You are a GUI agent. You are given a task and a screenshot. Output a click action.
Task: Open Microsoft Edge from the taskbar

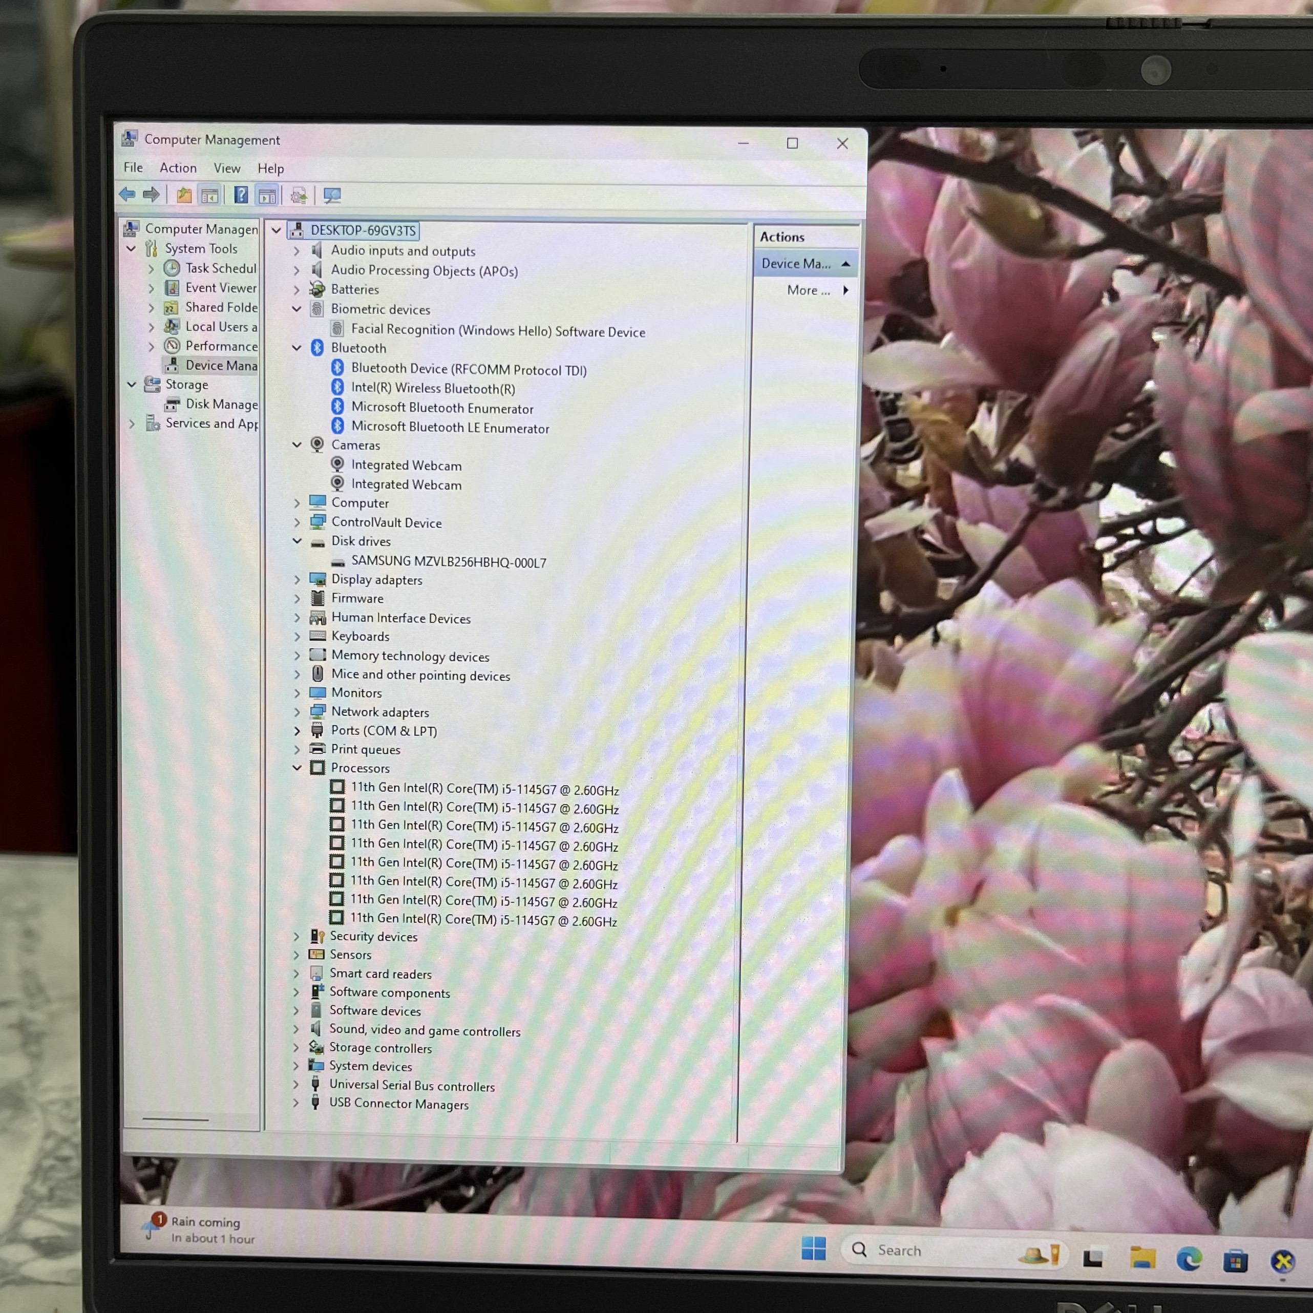[1188, 1259]
